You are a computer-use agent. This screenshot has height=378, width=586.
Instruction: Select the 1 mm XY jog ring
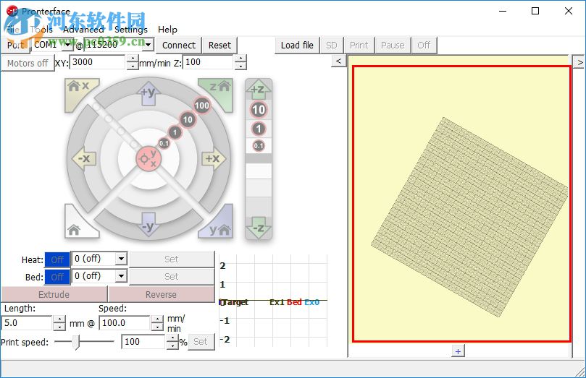[x=175, y=132]
